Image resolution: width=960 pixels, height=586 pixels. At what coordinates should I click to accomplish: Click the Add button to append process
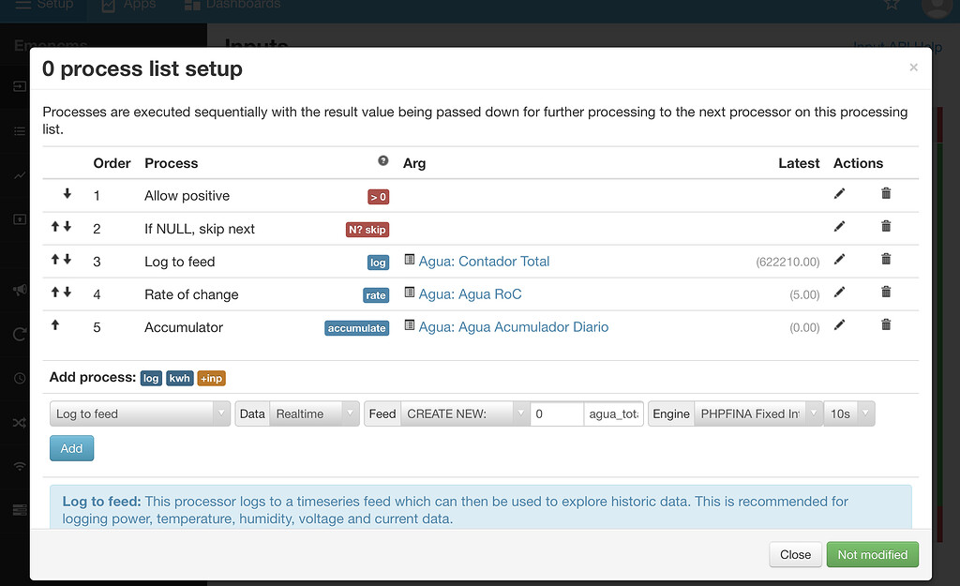[71, 448]
